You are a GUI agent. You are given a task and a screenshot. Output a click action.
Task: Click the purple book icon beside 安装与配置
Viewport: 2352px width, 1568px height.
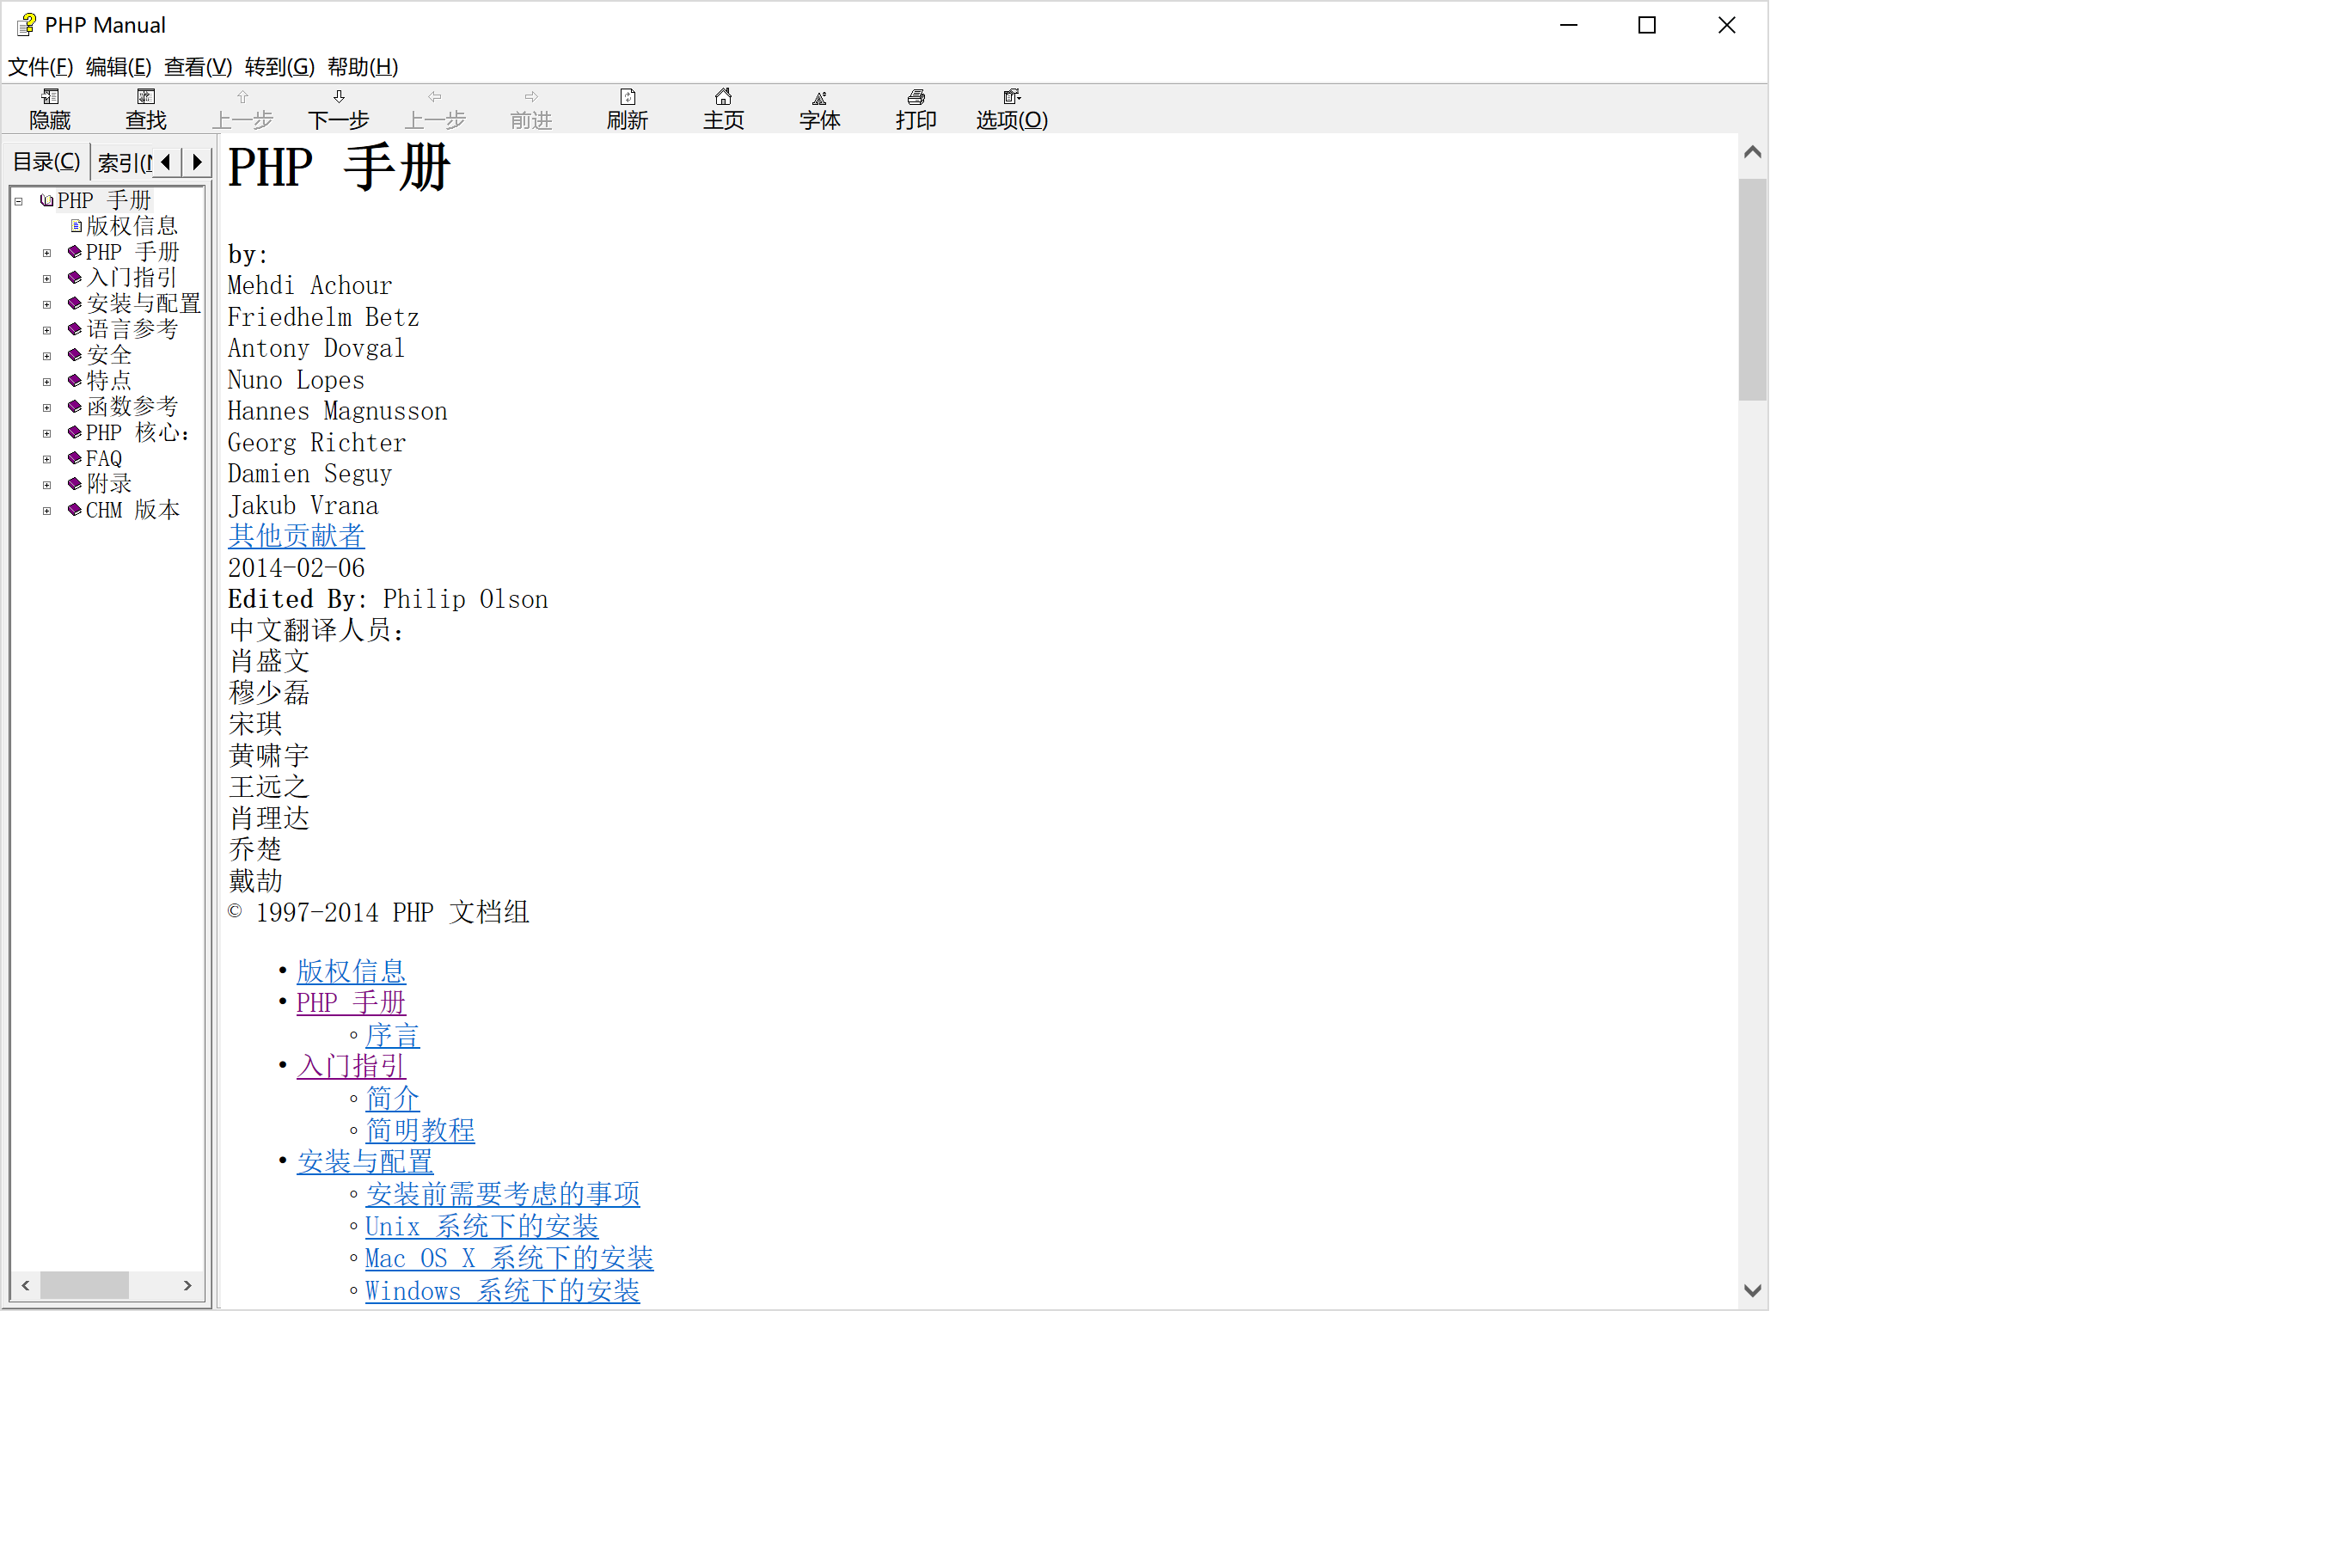[74, 303]
